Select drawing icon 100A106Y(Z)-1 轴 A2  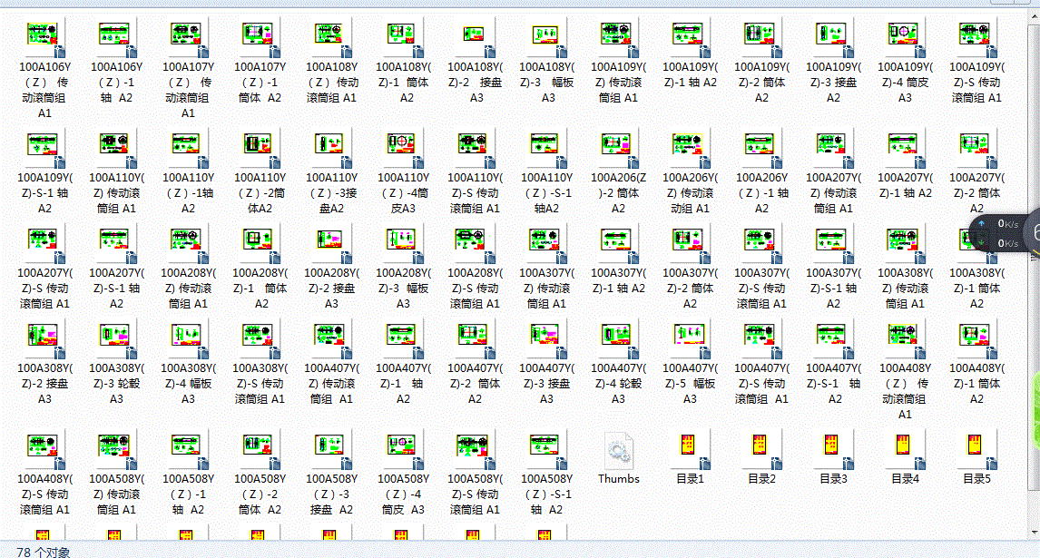117,37
